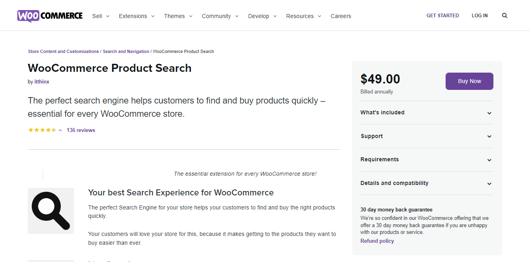Click the large magnifying glass product image
This screenshot has width=530, height=262.
point(51,211)
